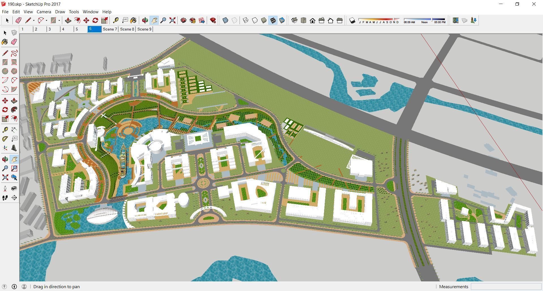Switch to Scene 7 tab

point(110,29)
